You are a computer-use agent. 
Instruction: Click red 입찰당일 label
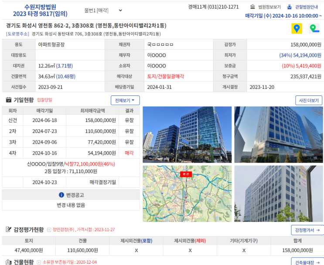[x=44, y=100]
